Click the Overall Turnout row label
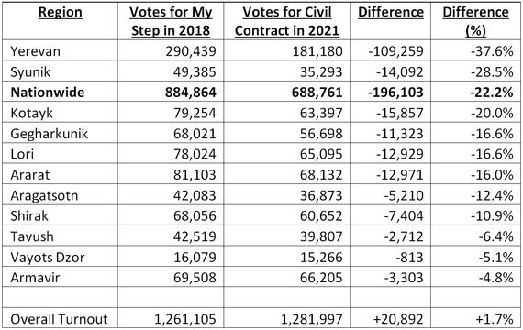The image size is (523, 330). point(59,319)
